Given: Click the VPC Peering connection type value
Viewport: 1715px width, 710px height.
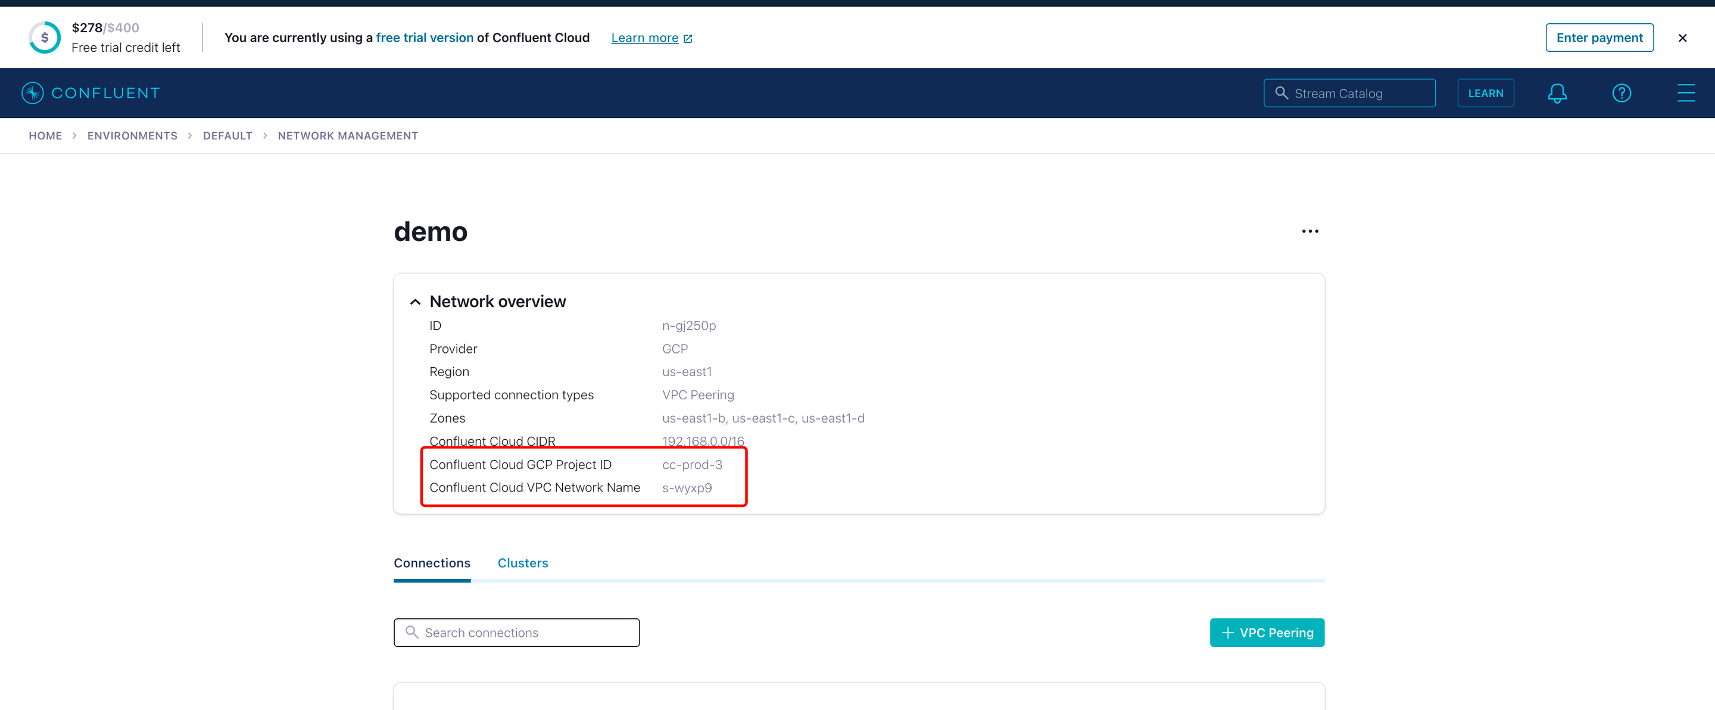Looking at the screenshot, I should pyautogui.click(x=698, y=395).
